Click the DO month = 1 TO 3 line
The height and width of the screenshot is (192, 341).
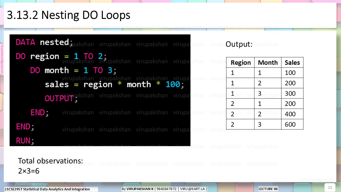point(73,70)
